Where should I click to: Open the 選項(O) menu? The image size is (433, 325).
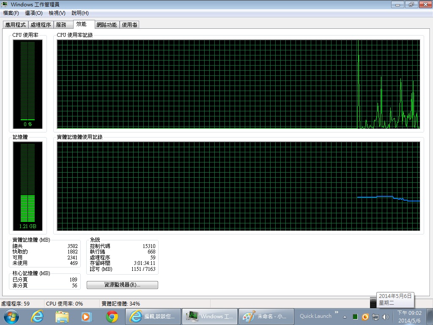coord(34,13)
